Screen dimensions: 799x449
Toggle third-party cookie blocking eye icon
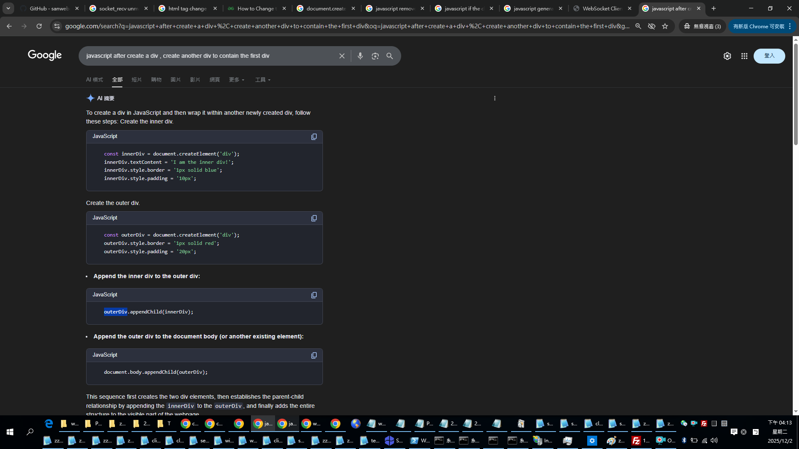(652, 26)
